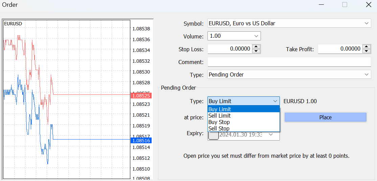377x181 pixels.
Task: Click the Volume value 1.00
Action: pos(215,36)
